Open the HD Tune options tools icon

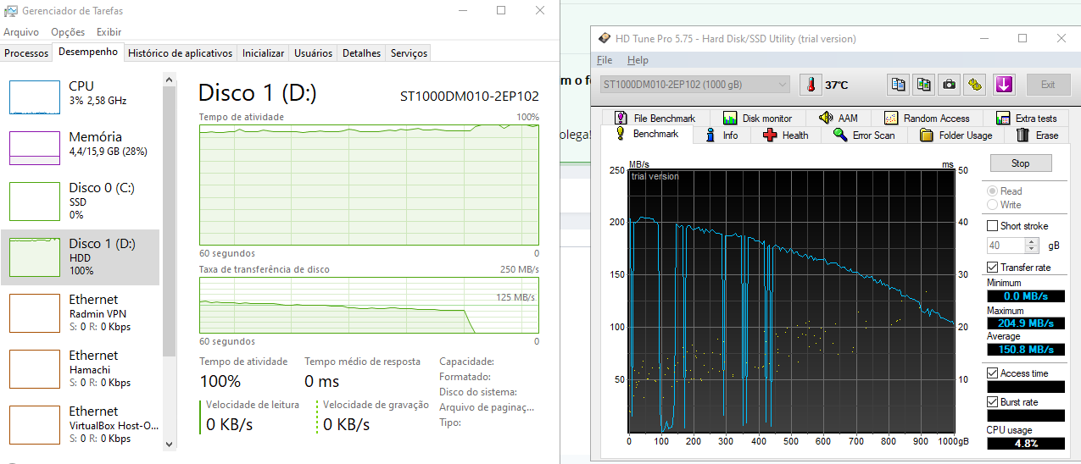click(975, 85)
